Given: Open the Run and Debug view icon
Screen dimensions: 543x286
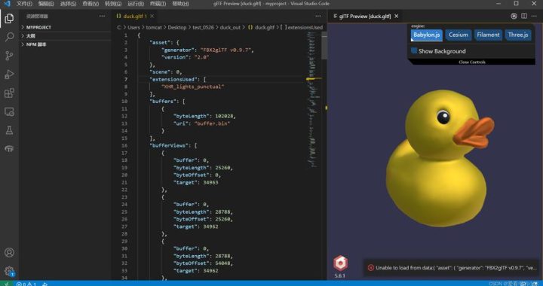Looking at the screenshot, I should (9, 74).
